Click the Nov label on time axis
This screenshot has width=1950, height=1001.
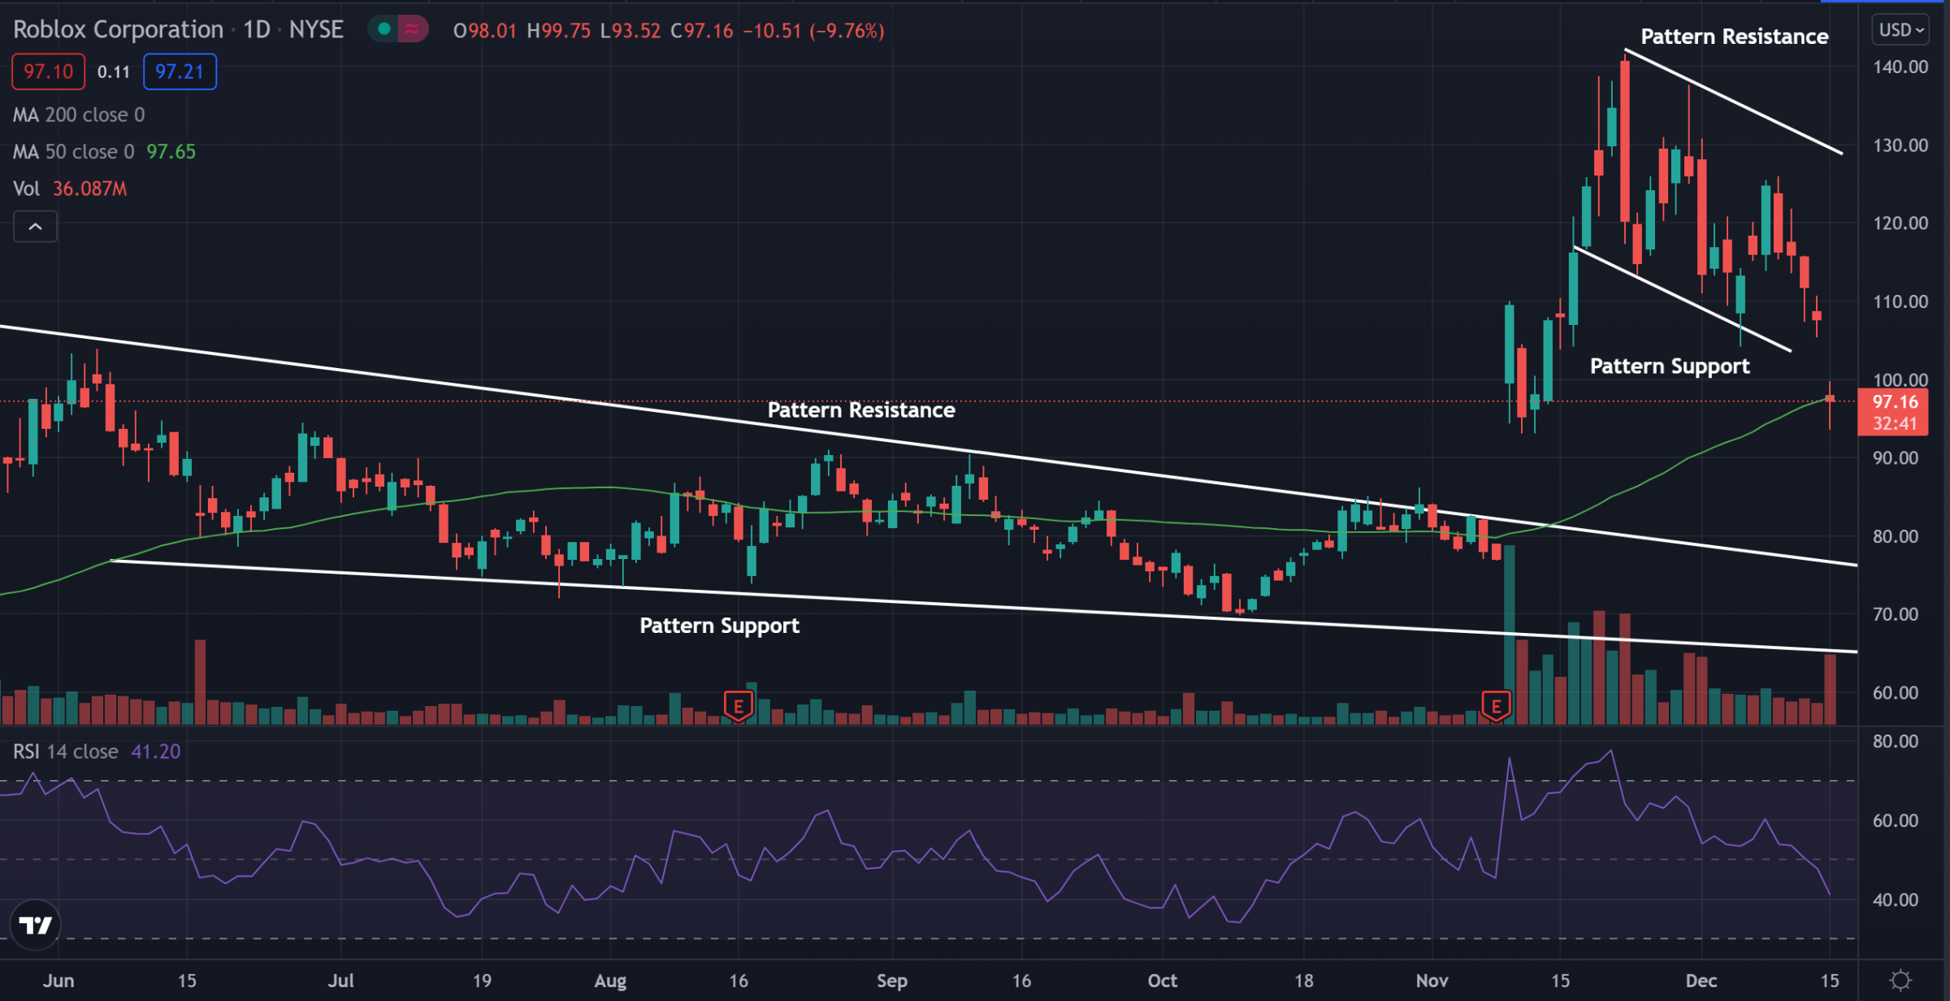coord(1432,981)
